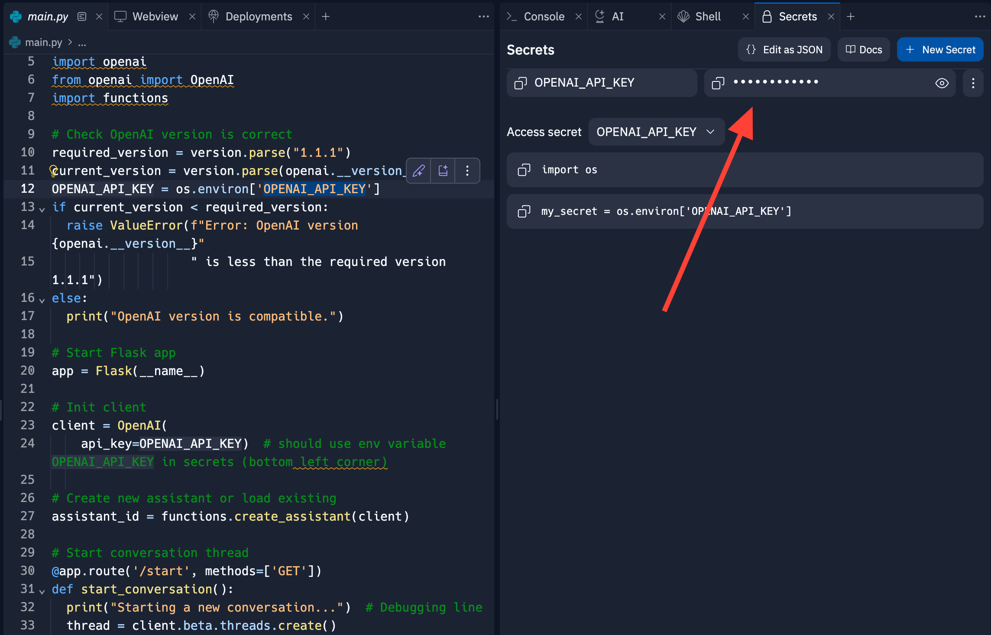991x635 pixels.
Task: Open the secret's three-dot options menu
Action: (x=973, y=83)
